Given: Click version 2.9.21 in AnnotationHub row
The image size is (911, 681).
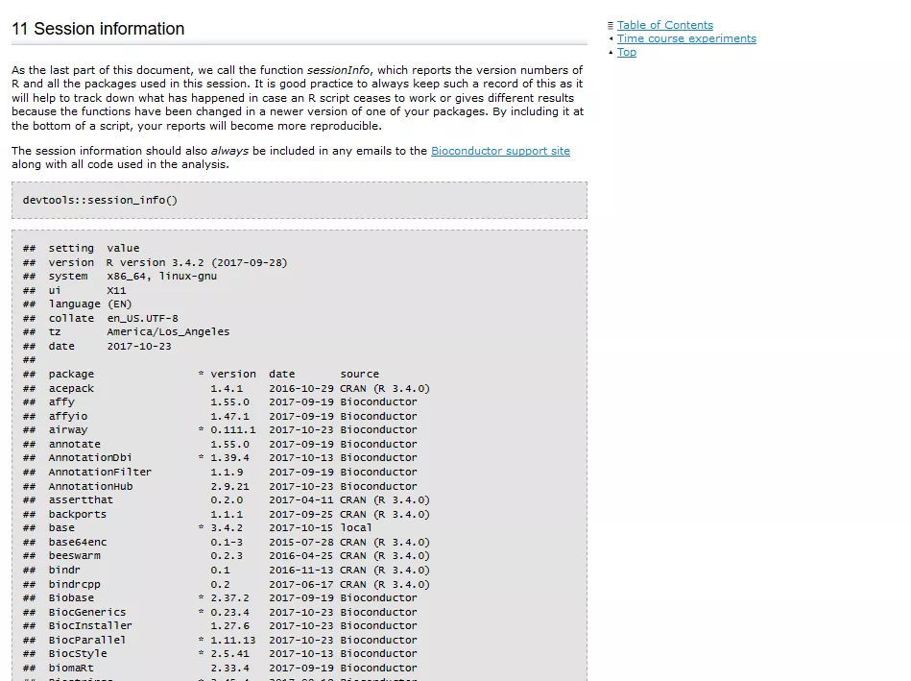Looking at the screenshot, I should pyautogui.click(x=229, y=486).
